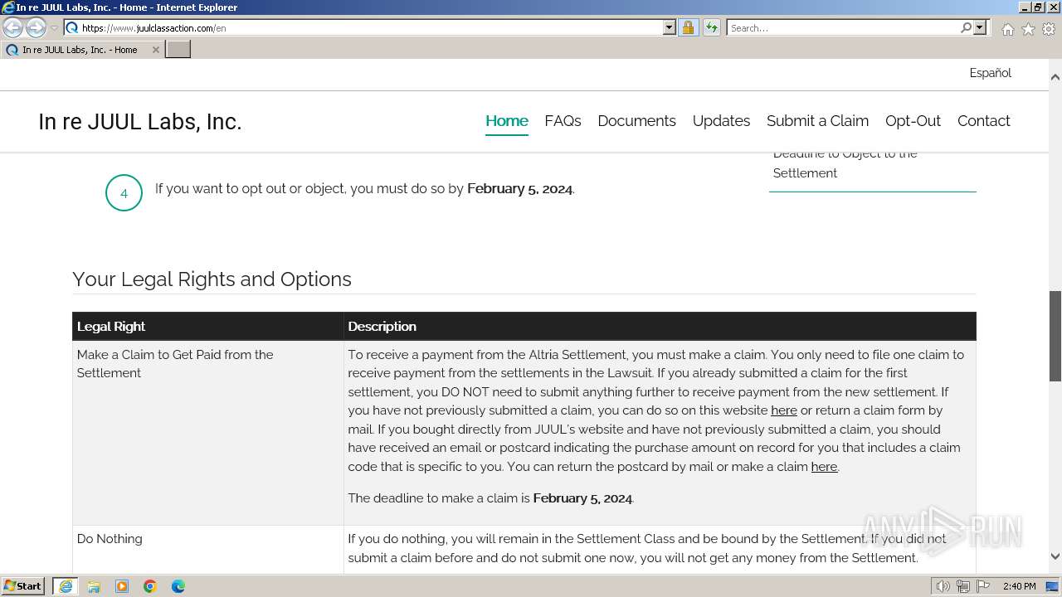
Task: Open the Documents menu item
Action: click(x=636, y=121)
